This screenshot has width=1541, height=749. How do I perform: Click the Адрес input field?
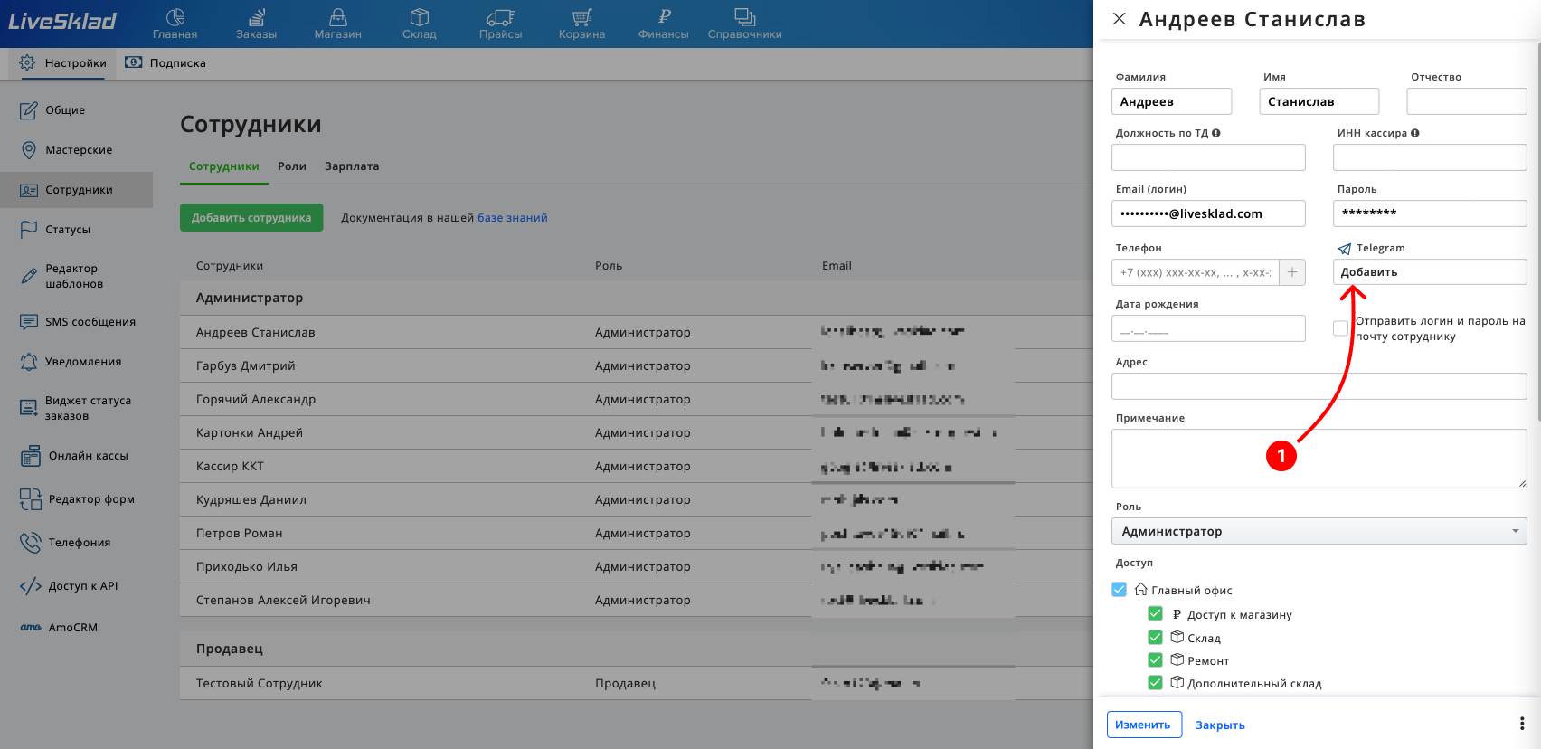tap(1319, 386)
